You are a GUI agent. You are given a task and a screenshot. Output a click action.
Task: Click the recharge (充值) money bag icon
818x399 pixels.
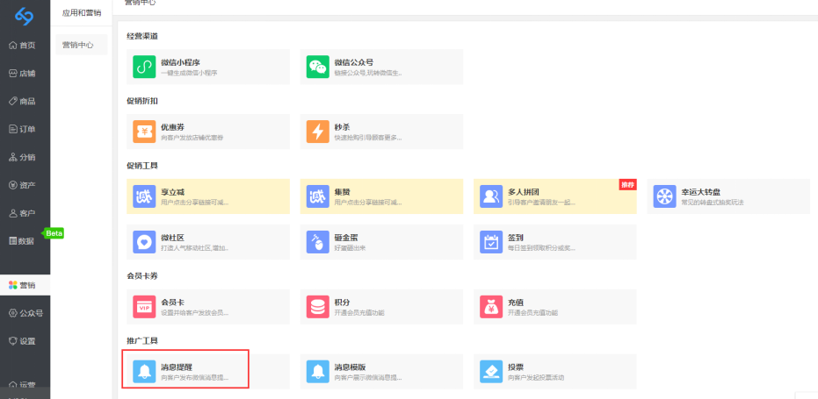pyautogui.click(x=491, y=307)
